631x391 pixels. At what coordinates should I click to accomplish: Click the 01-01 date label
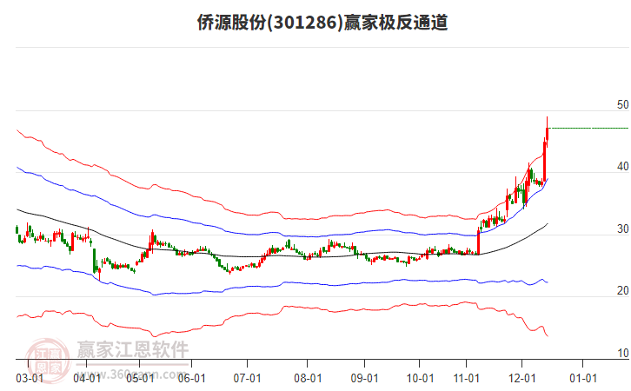click(x=582, y=379)
